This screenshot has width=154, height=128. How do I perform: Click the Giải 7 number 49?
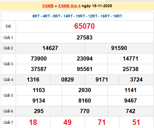point(67,122)
